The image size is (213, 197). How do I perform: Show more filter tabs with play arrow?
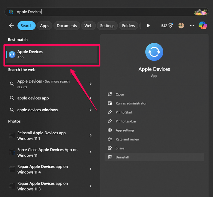(x=148, y=26)
